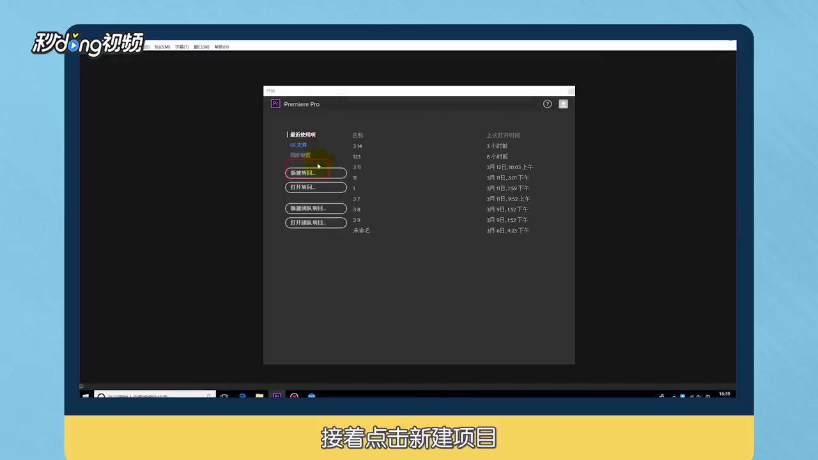Viewport: 818px width, 460px height.
Task: Click the 3月 6日, 4:23 下午 entry
Action: click(x=508, y=231)
